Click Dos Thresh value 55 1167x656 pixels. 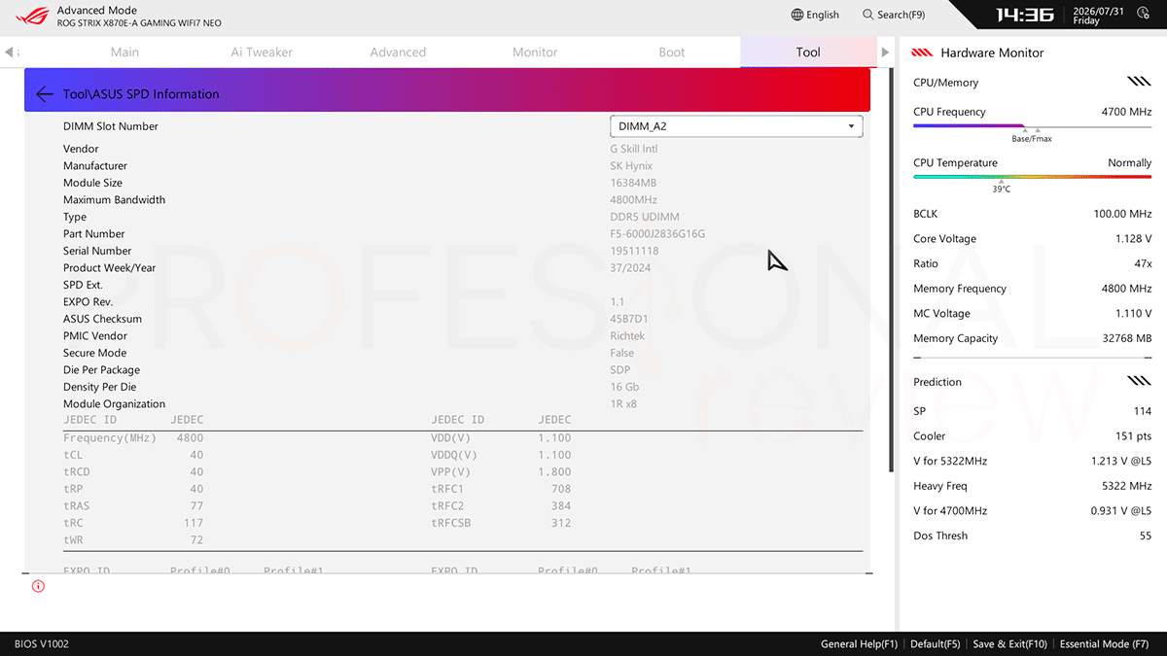pos(1146,535)
